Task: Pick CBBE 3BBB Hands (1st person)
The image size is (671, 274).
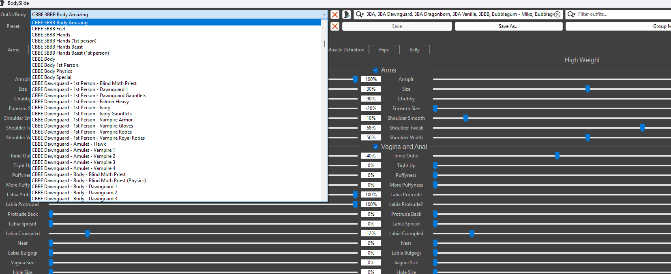Action: (x=176, y=41)
